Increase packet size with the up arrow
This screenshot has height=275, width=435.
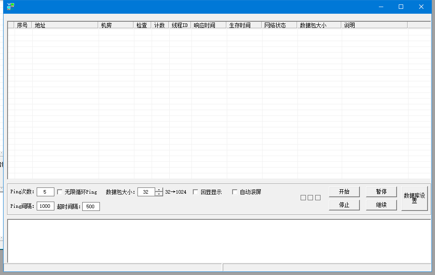pos(159,190)
